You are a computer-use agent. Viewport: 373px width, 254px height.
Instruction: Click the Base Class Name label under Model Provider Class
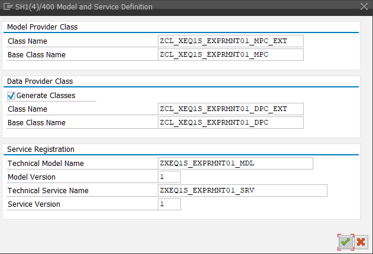point(37,55)
